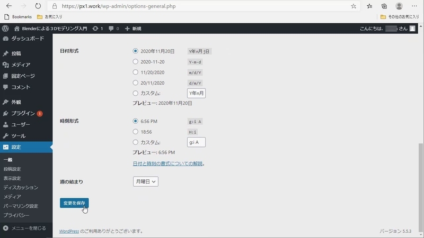This screenshot has width=424, height=238.
Task: Click the WordPress logo in admin bar
Action: pyautogui.click(x=5, y=29)
